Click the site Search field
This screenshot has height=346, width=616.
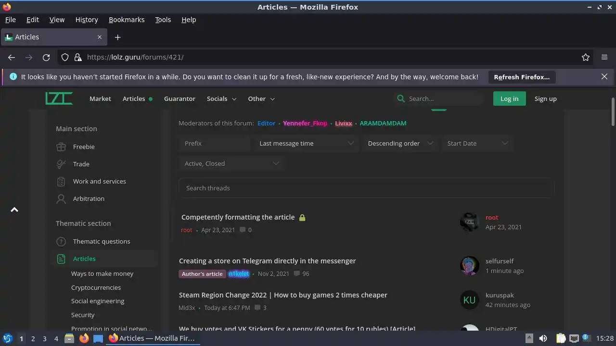(x=439, y=99)
